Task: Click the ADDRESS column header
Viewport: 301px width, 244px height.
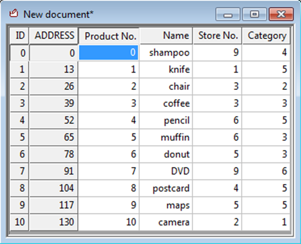Action: [54, 36]
